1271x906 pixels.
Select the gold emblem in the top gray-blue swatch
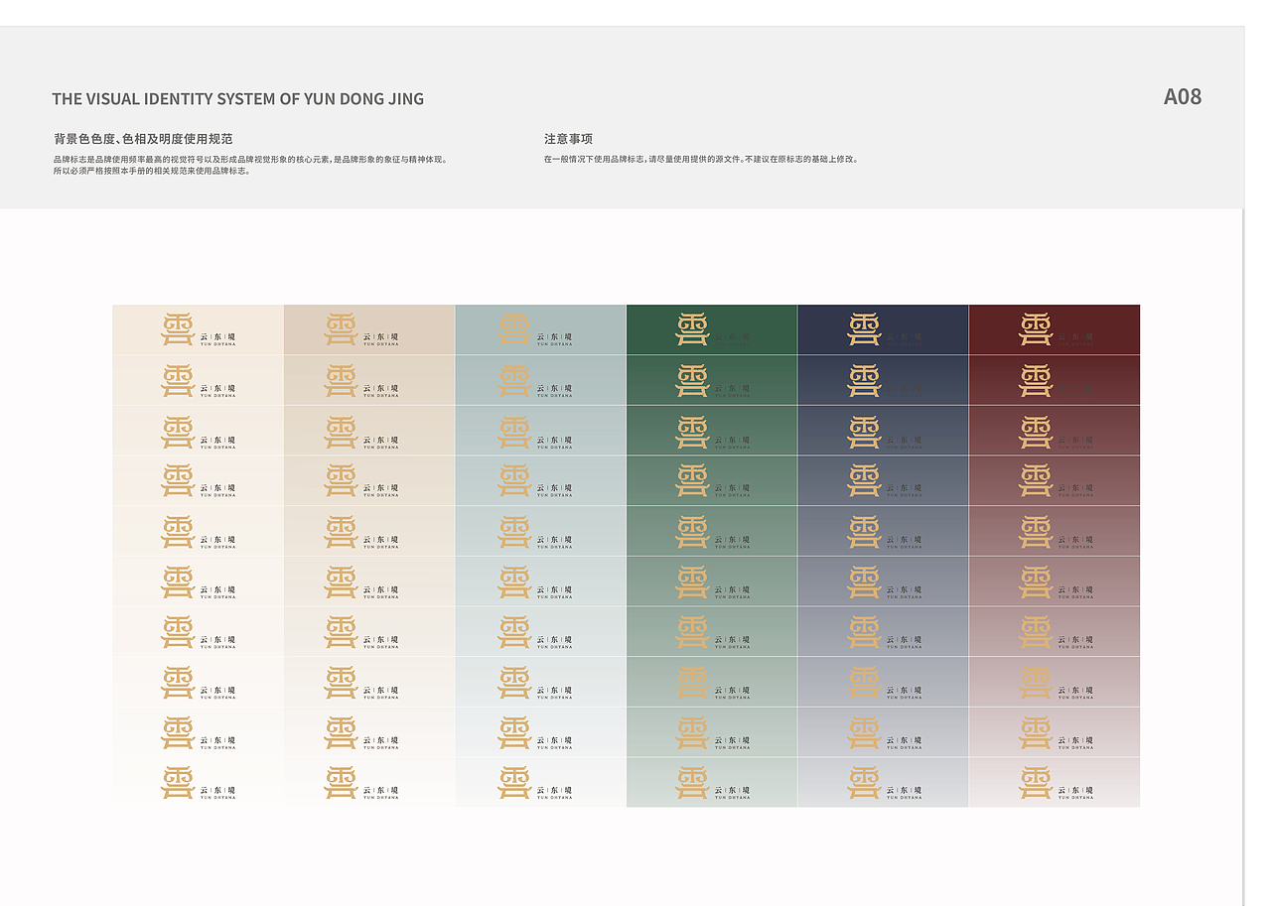514,329
